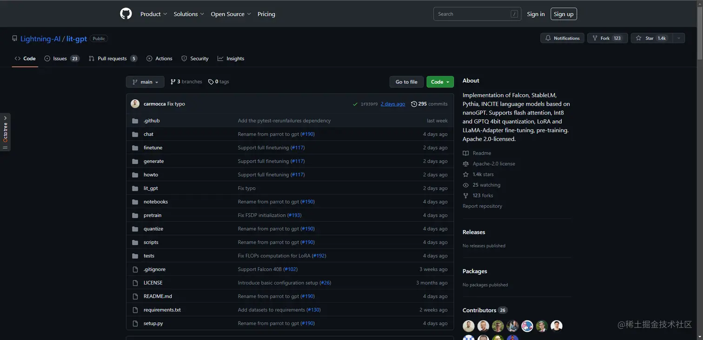703x340 pixels.
Task: Click the Notifications button
Action: point(562,38)
